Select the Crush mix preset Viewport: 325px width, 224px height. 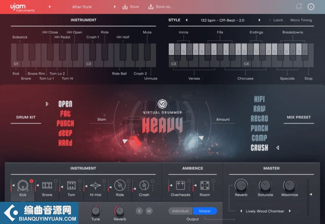(259, 148)
